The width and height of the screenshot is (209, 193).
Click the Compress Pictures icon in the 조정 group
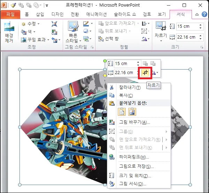[54, 24]
